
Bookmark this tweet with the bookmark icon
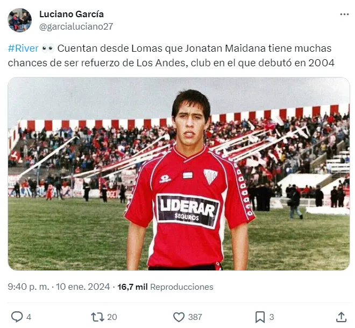260,317
